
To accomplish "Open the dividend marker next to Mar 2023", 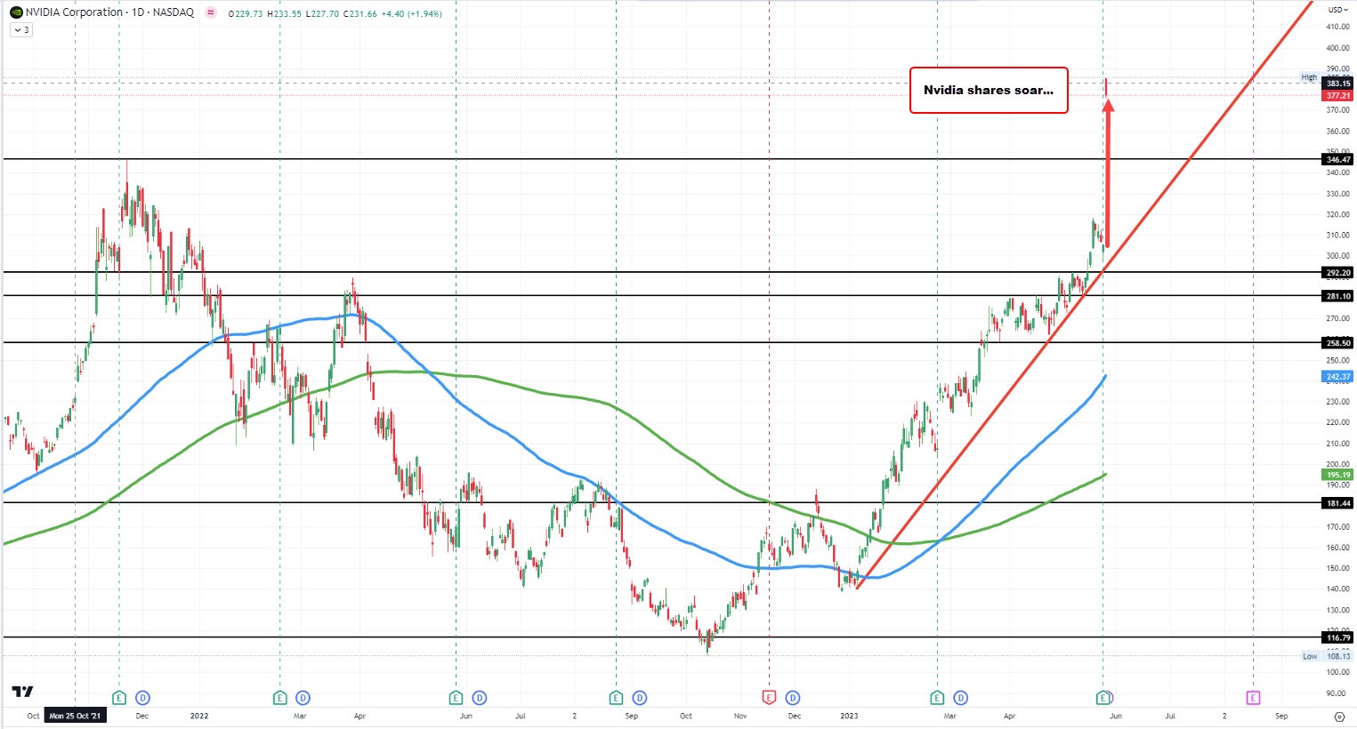I will 960,698.
